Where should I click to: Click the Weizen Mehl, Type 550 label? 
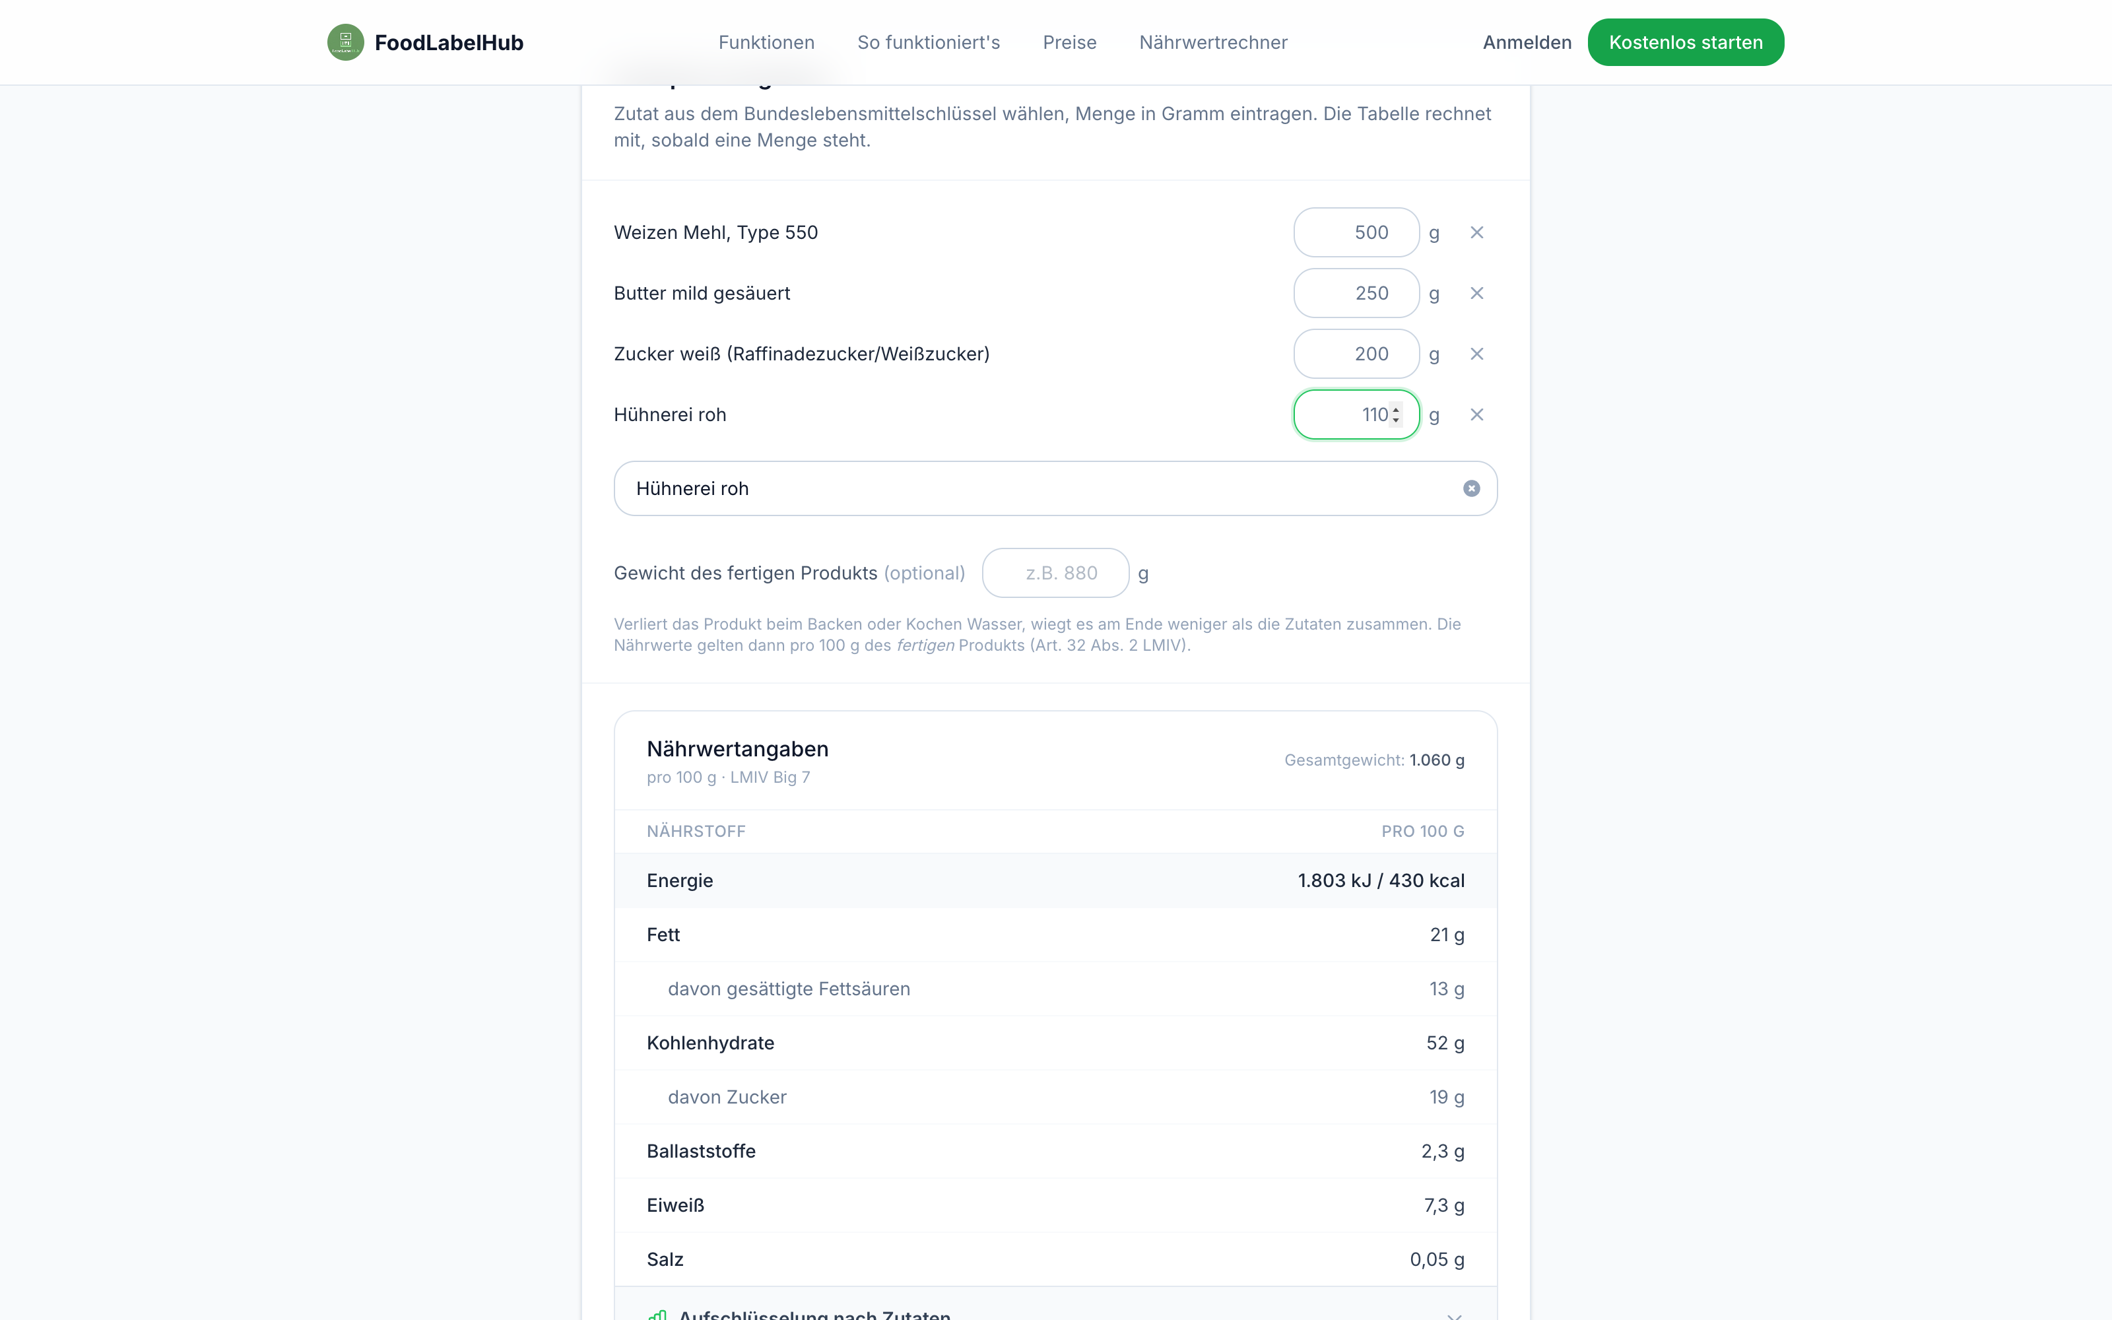click(715, 232)
